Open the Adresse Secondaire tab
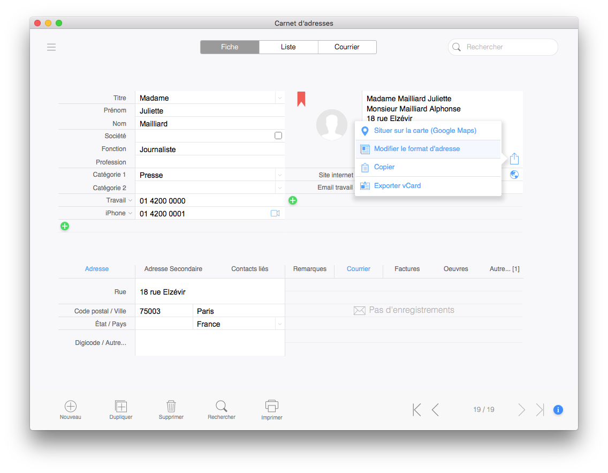608x473 pixels. point(173,269)
